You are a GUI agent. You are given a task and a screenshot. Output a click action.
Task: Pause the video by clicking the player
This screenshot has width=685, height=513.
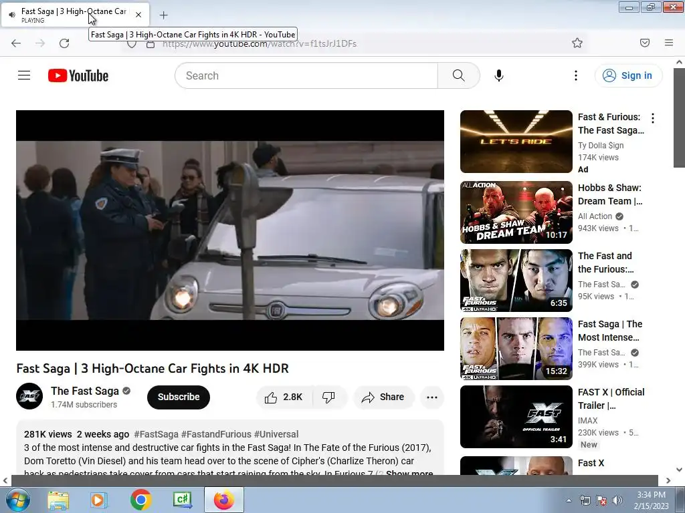[230, 230]
